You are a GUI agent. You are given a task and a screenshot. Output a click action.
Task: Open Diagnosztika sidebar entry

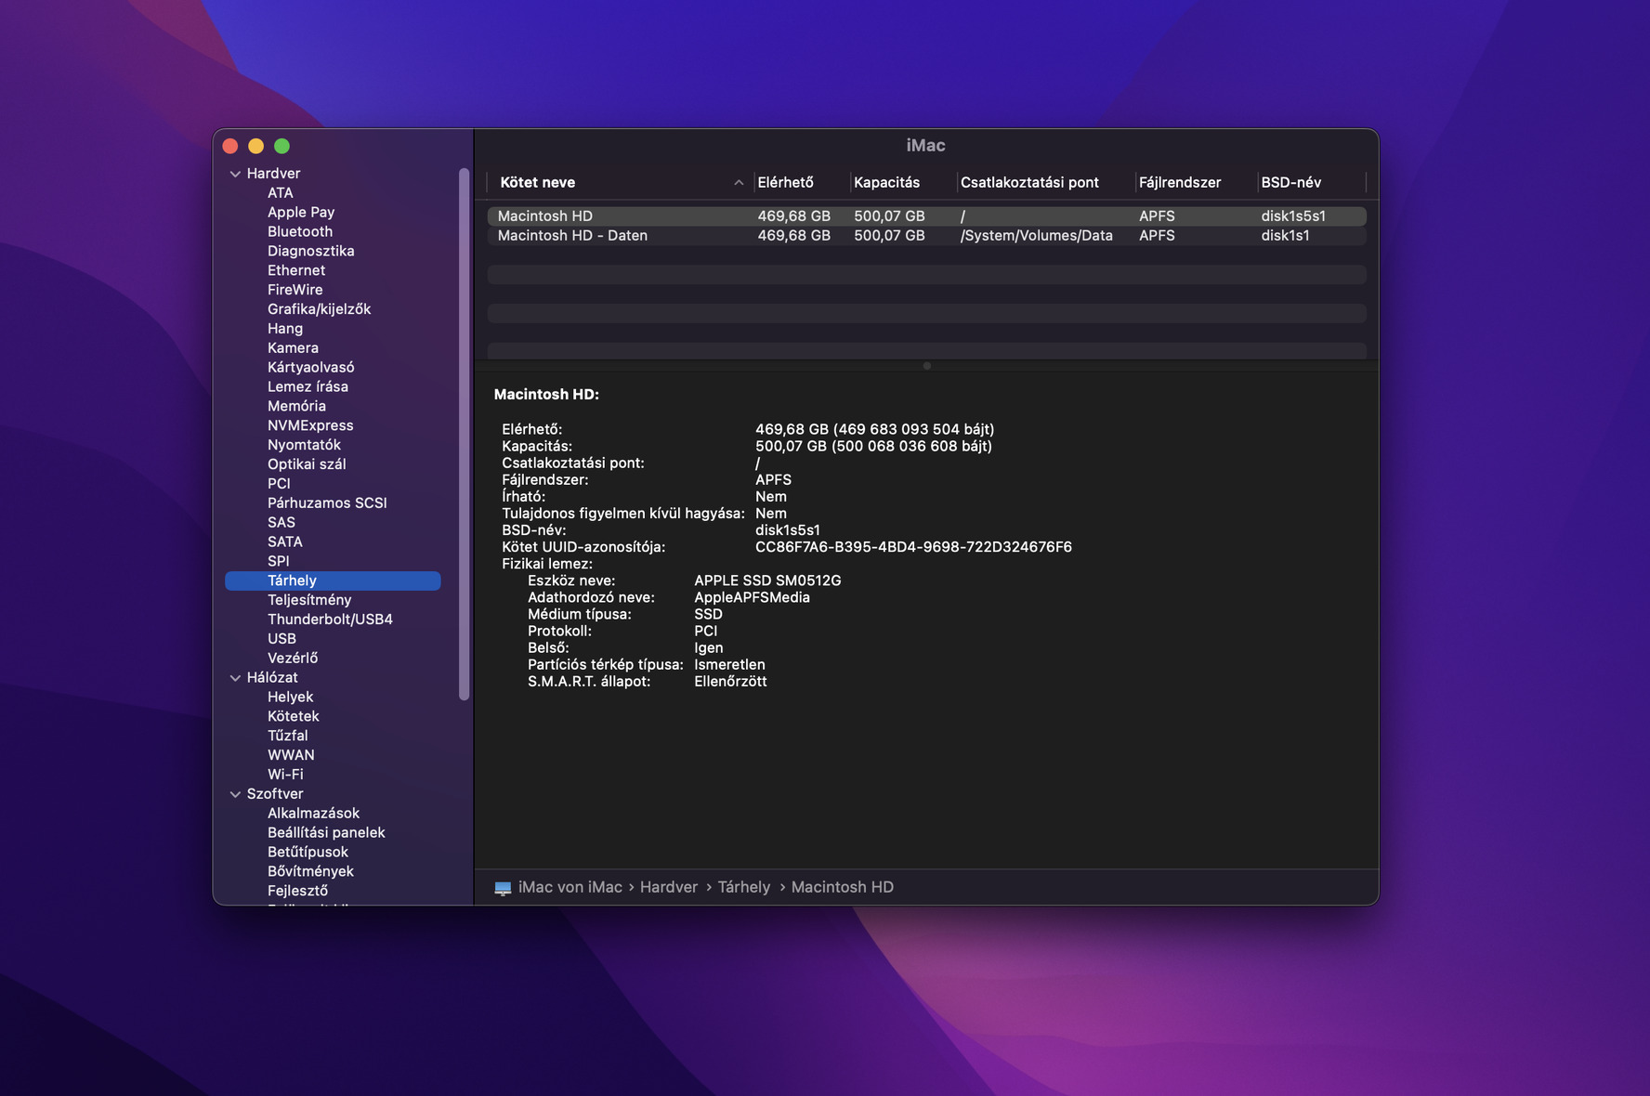pos(311,252)
